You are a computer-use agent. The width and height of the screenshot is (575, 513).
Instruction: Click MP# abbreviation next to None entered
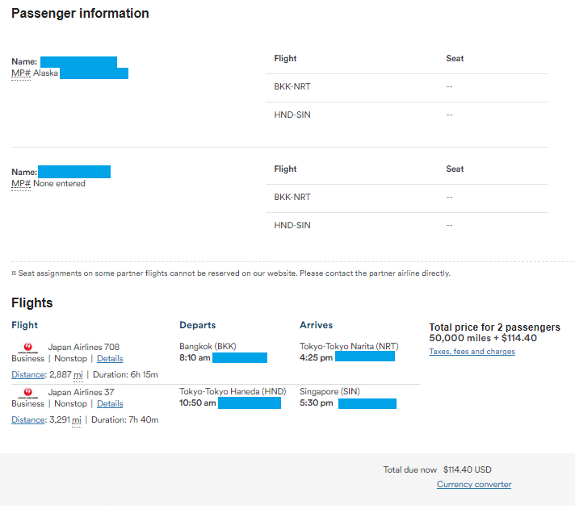pyautogui.click(x=21, y=183)
